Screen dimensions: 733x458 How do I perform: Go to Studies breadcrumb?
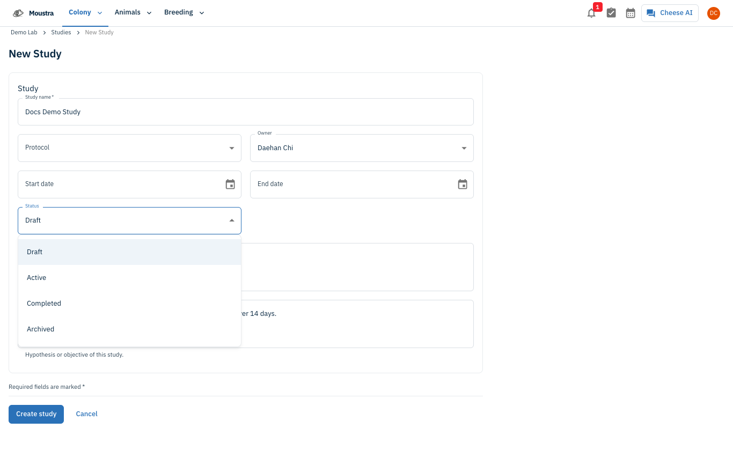point(61,32)
